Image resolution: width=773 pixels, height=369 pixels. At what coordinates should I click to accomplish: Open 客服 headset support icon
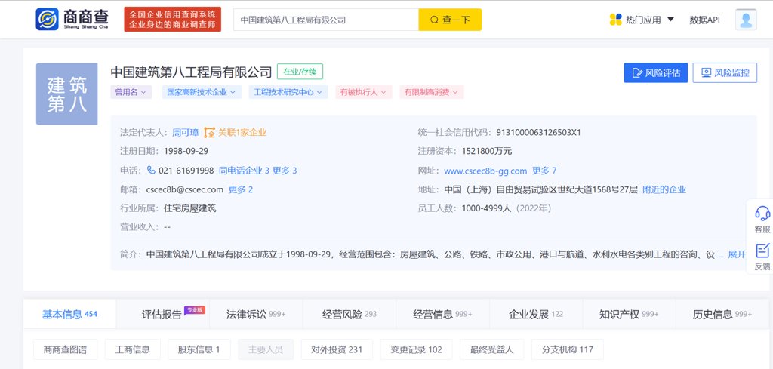point(762,214)
